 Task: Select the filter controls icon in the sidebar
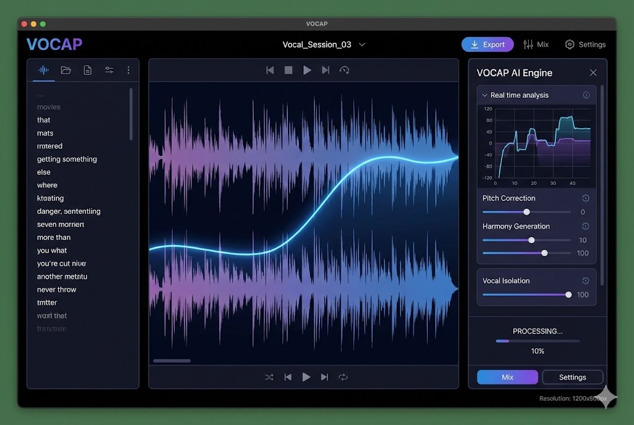109,70
